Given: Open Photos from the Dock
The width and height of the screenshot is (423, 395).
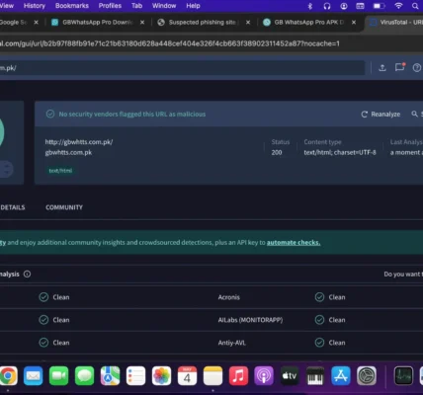Looking at the screenshot, I should tap(161, 375).
